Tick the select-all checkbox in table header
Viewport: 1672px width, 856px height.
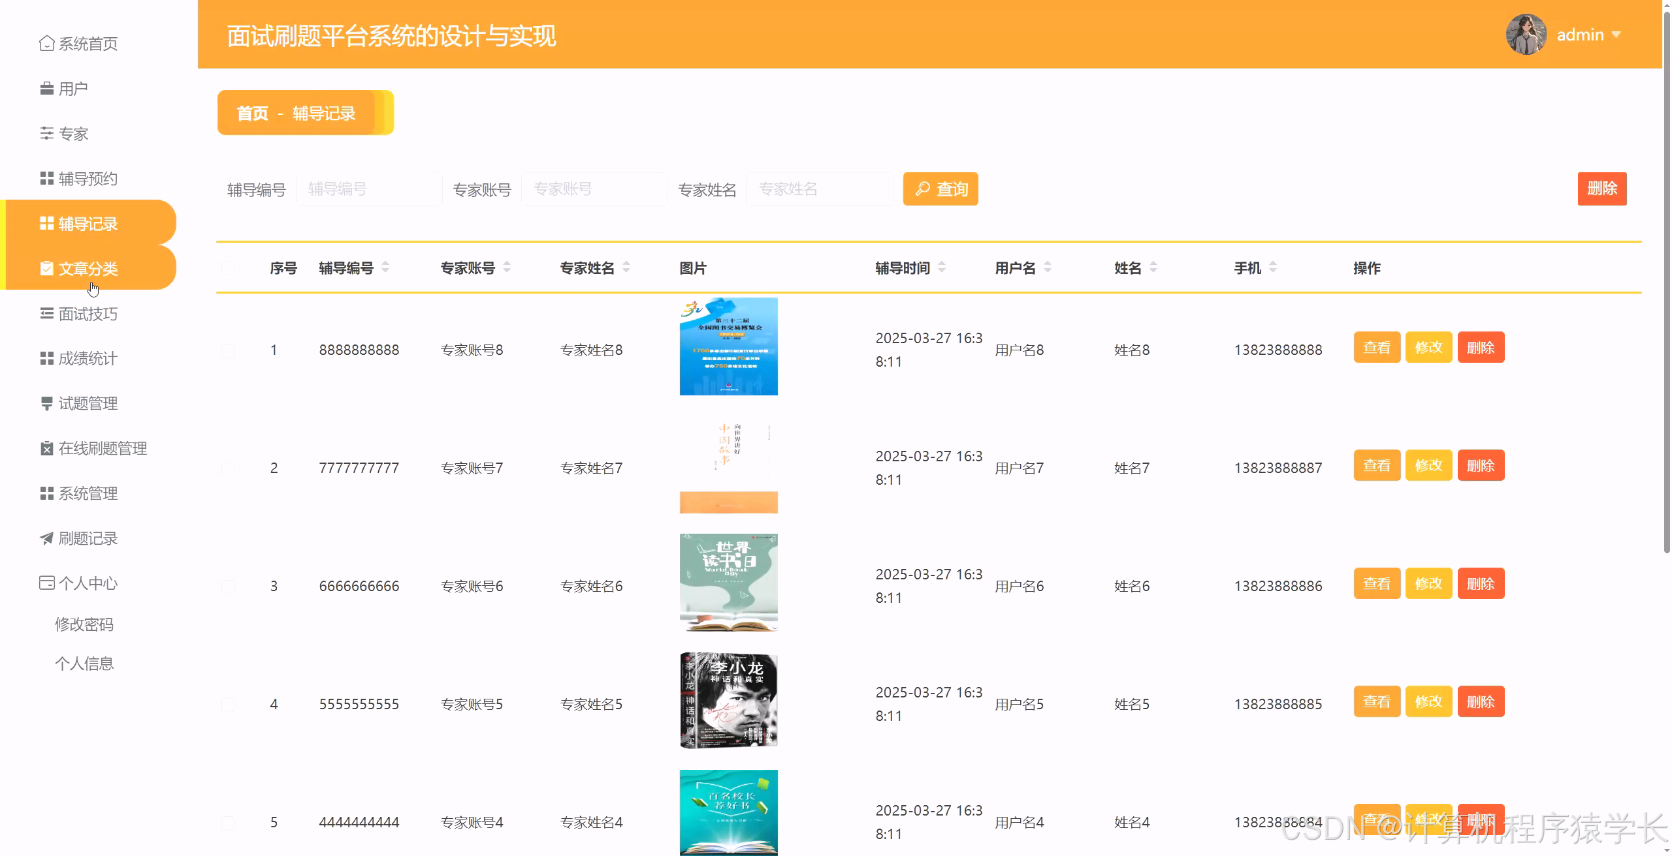point(229,268)
